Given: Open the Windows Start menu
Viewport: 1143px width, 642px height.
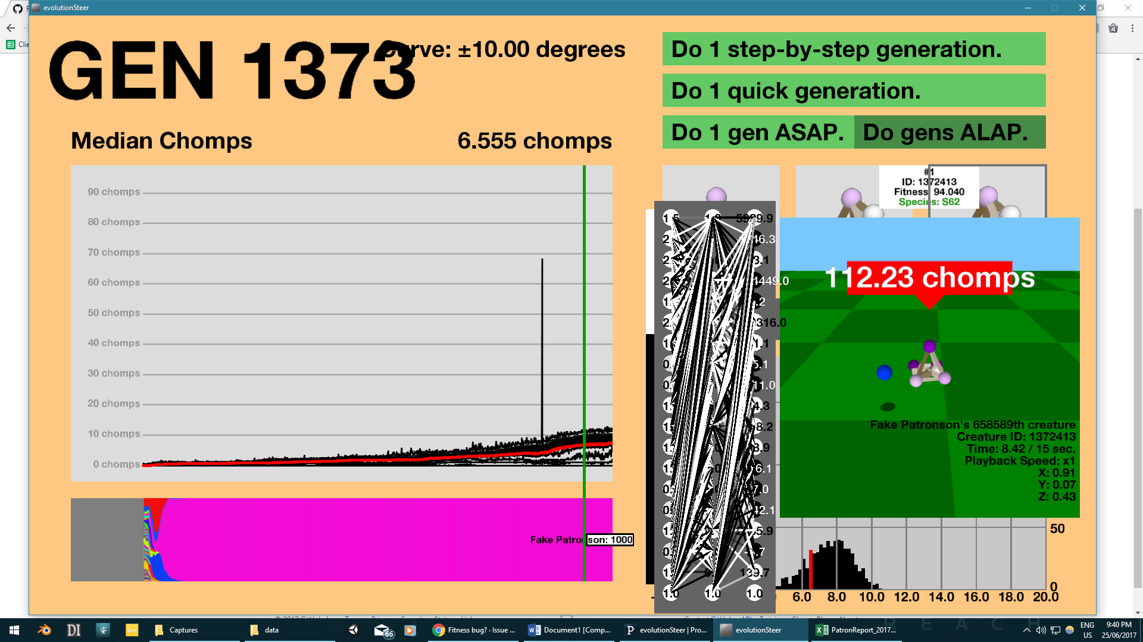Looking at the screenshot, I should 14,630.
